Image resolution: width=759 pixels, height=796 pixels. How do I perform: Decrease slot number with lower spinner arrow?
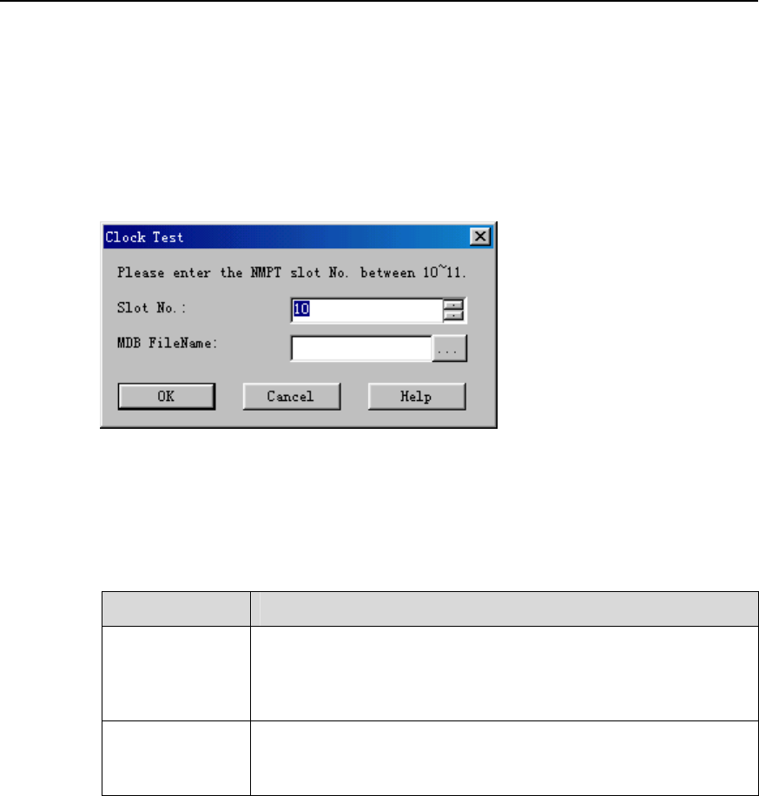(453, 315)
